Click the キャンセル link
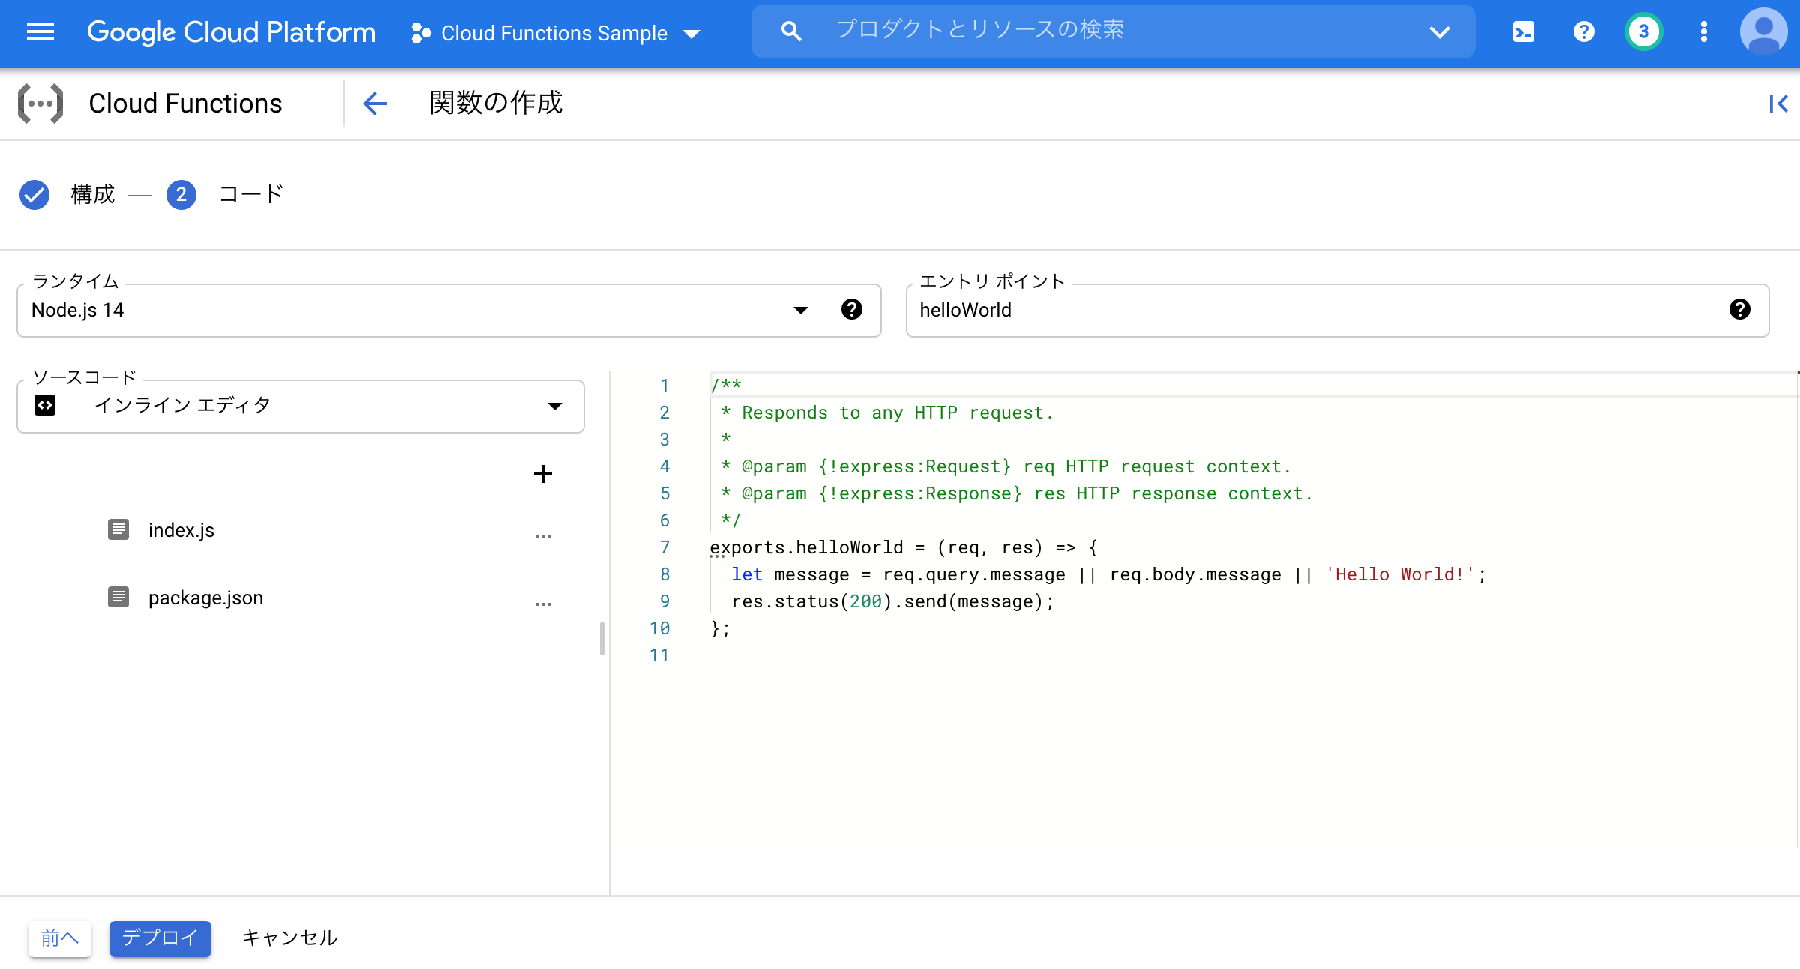 coord(289,937)
